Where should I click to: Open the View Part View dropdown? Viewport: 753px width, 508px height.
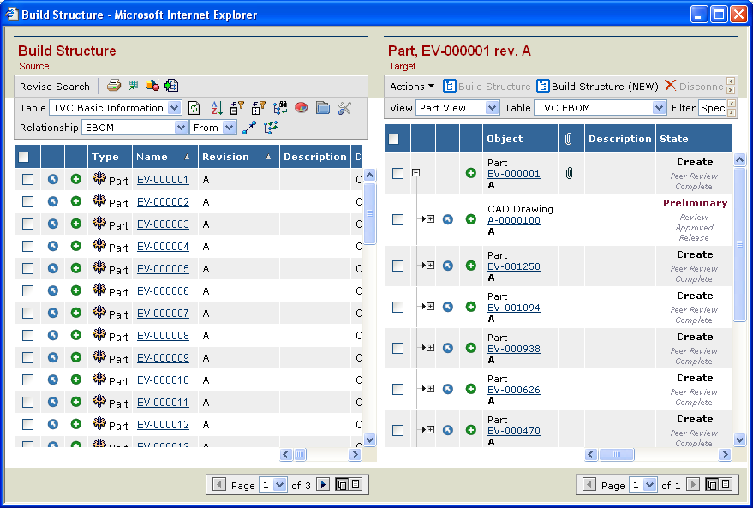point(492,108)
